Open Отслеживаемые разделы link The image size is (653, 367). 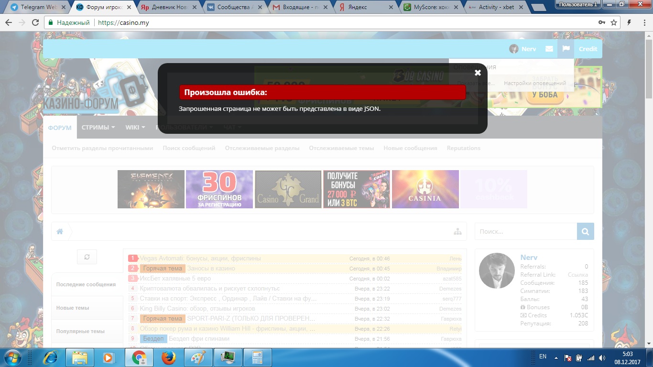point(262,148)
